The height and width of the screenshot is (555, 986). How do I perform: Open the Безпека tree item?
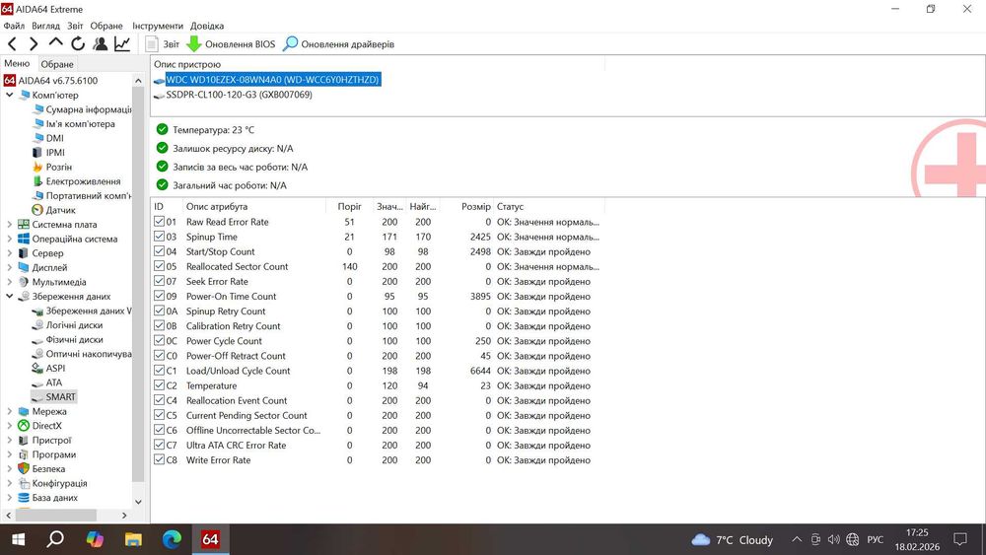pyautogui.click(x=48, y=469)
